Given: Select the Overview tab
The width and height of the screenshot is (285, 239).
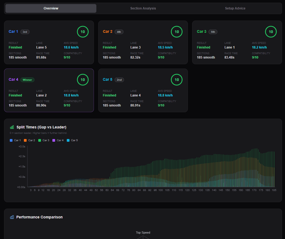Looking at the screenshot, I should pyautogui.click(x=51, y=8).
